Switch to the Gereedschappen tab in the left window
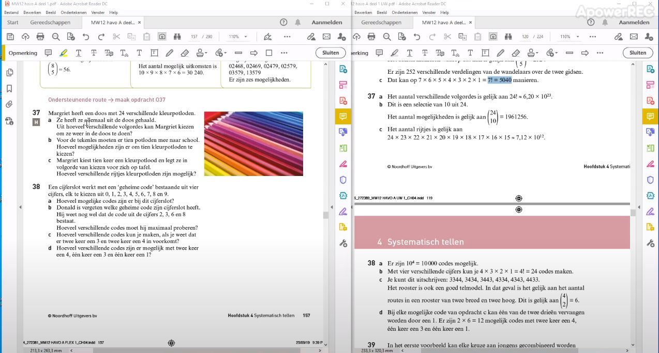This screenshot has width=659, height=353. point(50,23)
